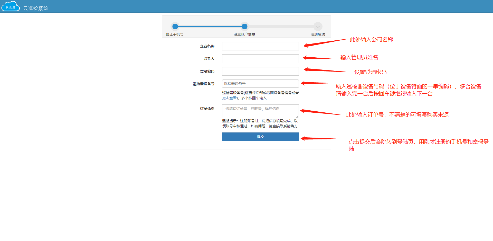Click the 注册成功 checkmark step icon

(318, 26)
